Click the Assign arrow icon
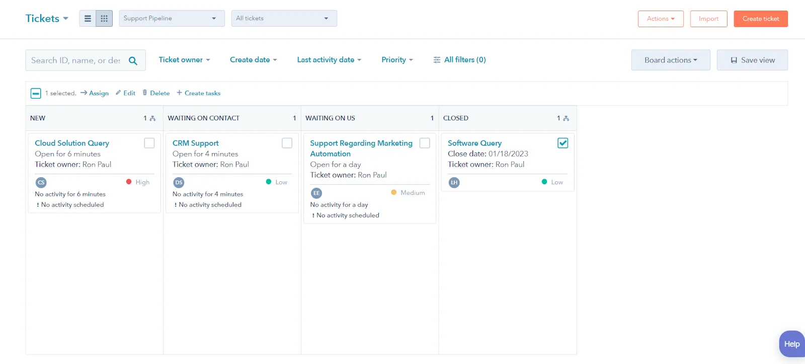 click(x=84, y=93)
